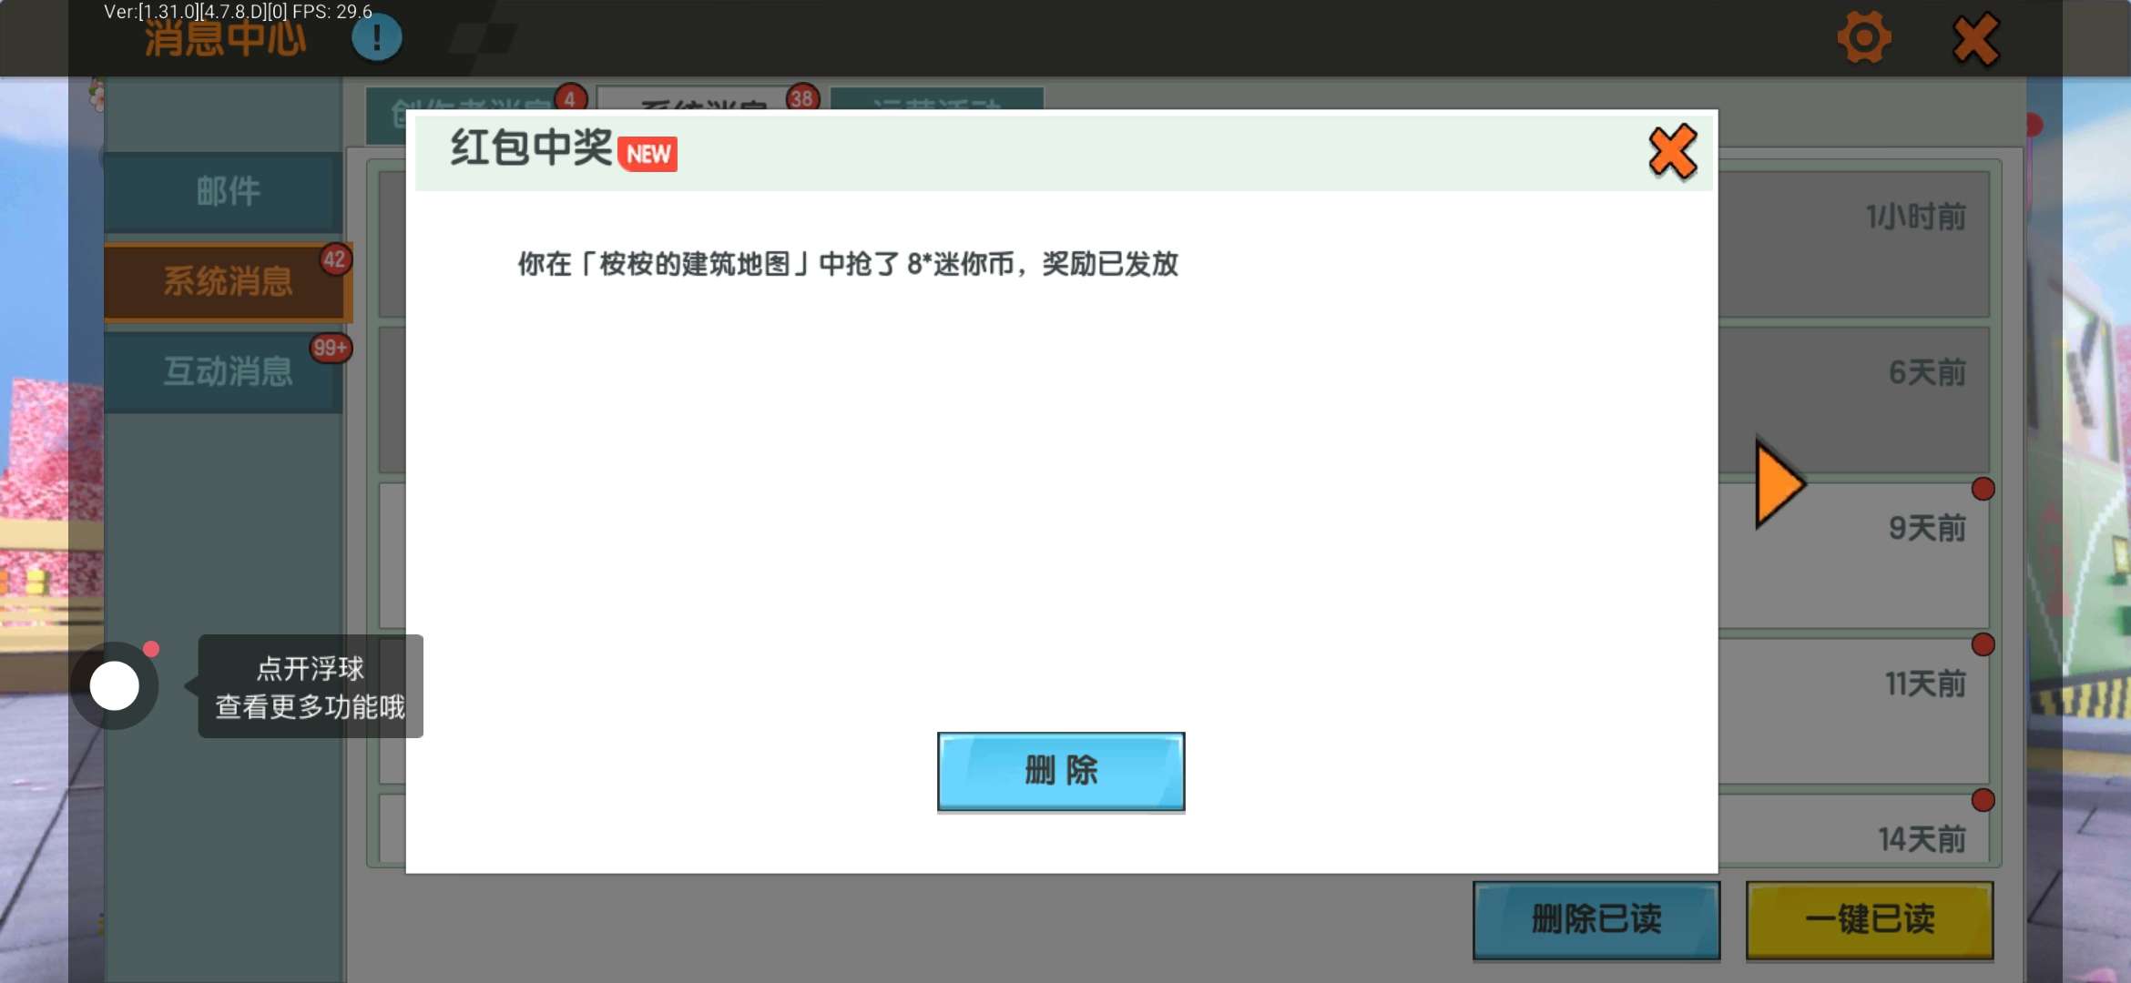Click the 删除已读 button
Image resolution: width=2131 pixels, height=983 pixels.
click(x=1596, y=919)
